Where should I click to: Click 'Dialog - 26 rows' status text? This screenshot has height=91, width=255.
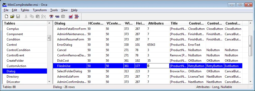(x=64, y=87)
